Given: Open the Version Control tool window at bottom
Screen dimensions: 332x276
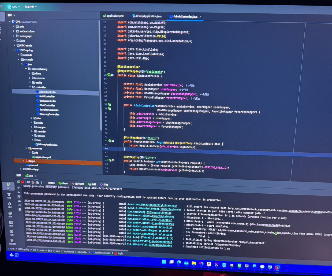Looking at the screenshot, I should [12, 242].
